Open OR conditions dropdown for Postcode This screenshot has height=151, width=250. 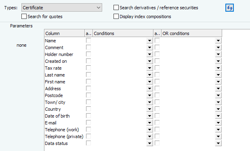coord(218,95)
